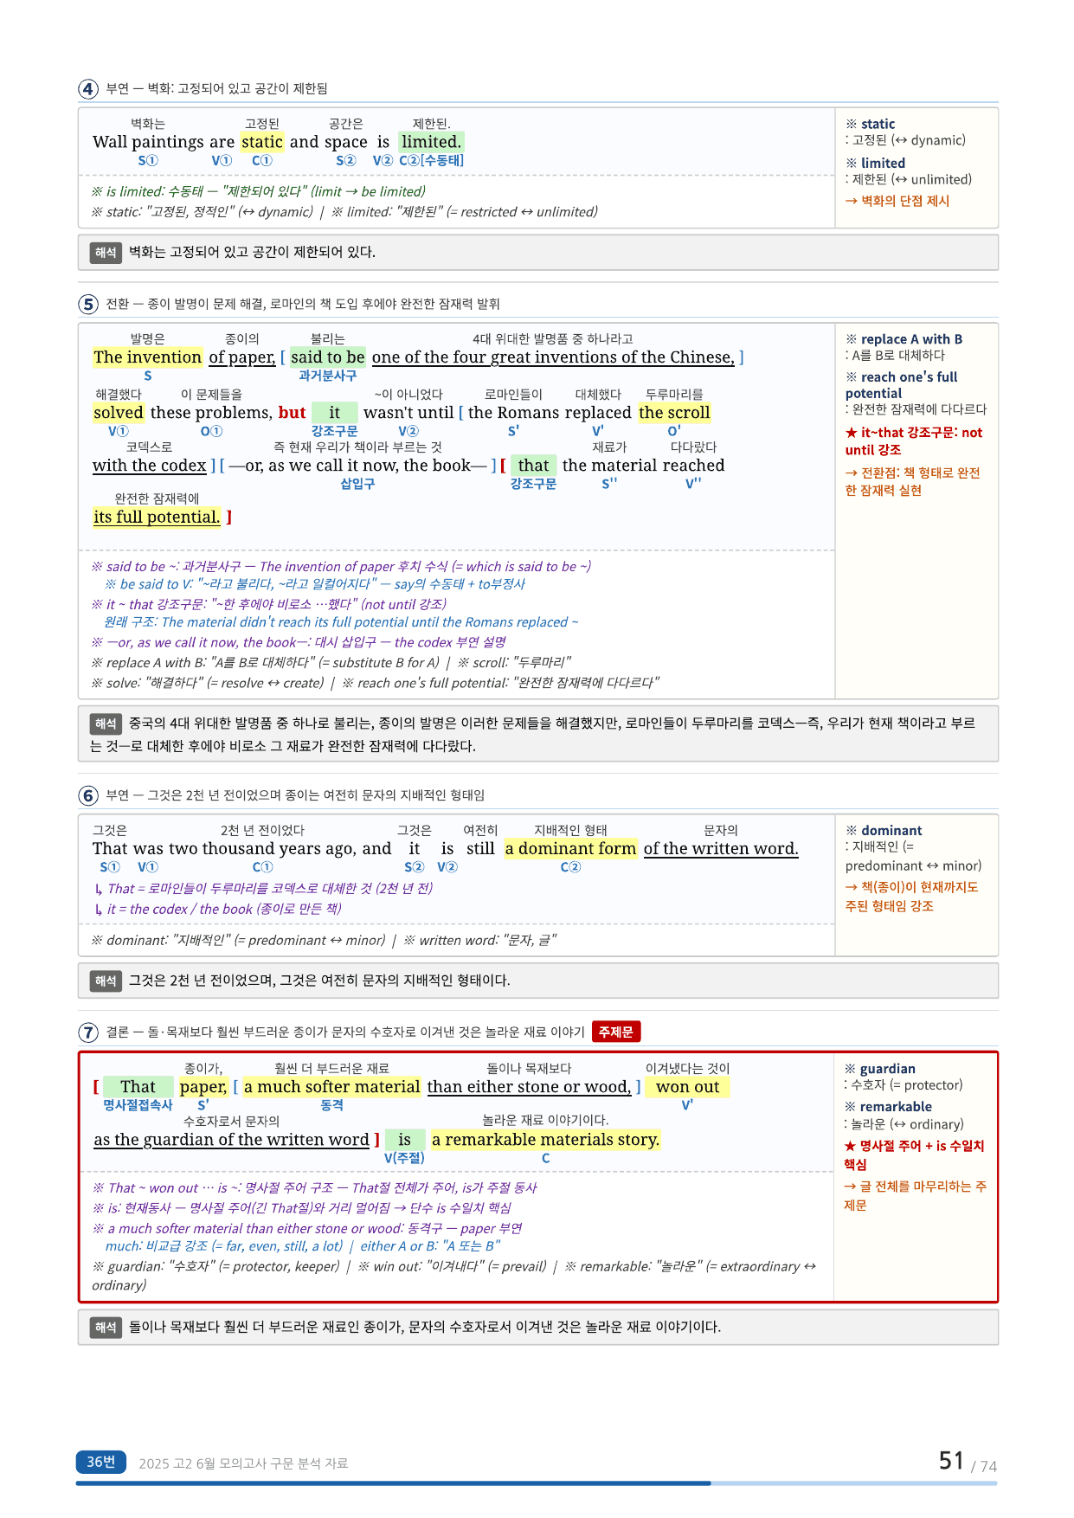Click the red word 'but' after 'these problems,'
This screenshot has height=1518, width=1074.
point(292,413)
